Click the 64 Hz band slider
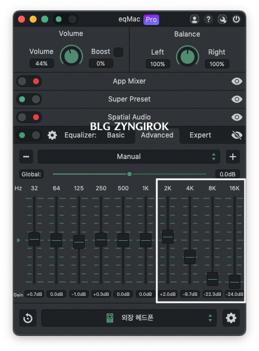259x351 pixels. [x=56, y=240]
